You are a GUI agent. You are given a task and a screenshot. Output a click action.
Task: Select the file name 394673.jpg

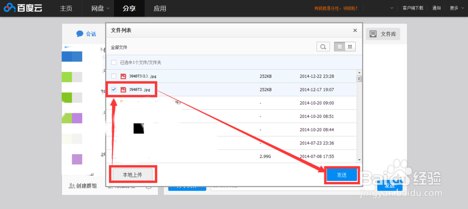139,89
